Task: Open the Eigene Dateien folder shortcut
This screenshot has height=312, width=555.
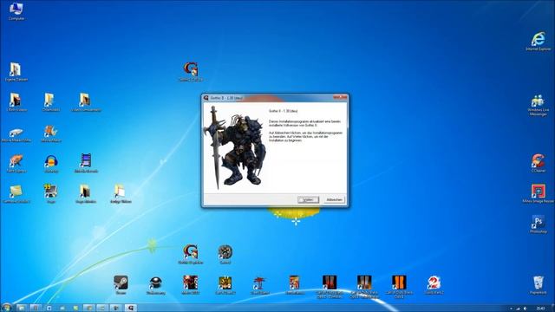Action: coord(16,72)
